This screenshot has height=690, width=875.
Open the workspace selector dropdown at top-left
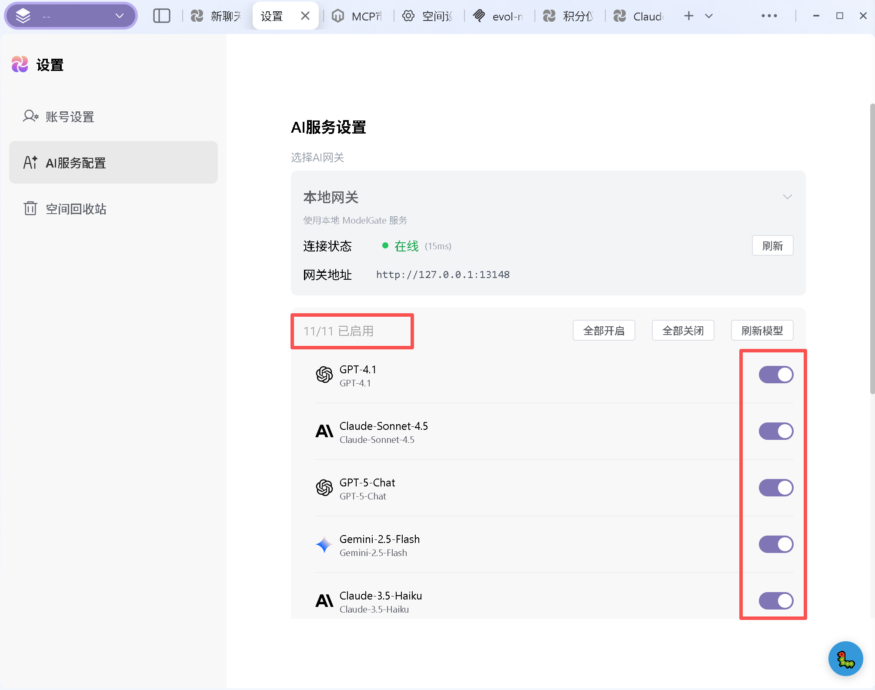[x=71, y=16]
